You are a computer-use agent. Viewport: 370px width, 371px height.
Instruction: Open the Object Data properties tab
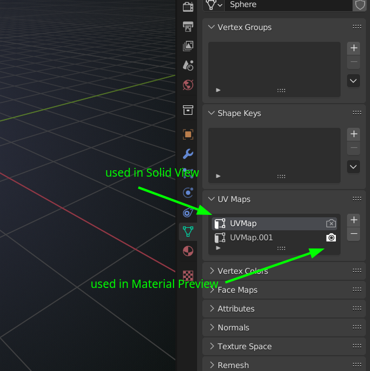[188, 231]
